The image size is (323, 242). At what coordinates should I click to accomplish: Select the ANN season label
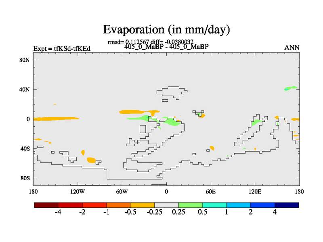[x=292, y=48]
